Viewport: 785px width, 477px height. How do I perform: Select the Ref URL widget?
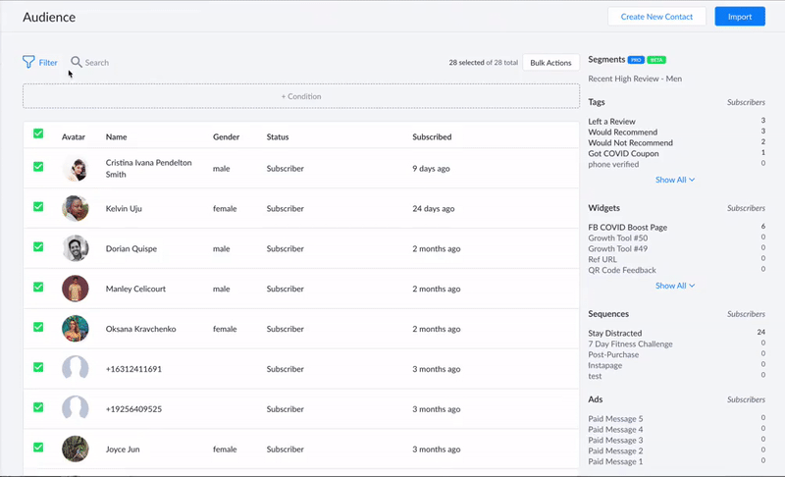(x=602, y=259)
